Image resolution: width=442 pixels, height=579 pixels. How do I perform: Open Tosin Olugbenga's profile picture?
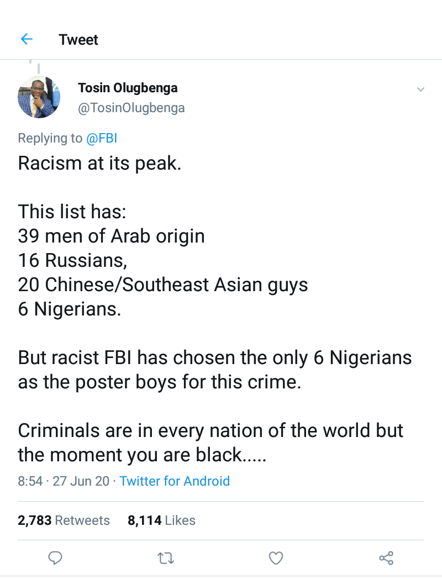tap(39, 97)
